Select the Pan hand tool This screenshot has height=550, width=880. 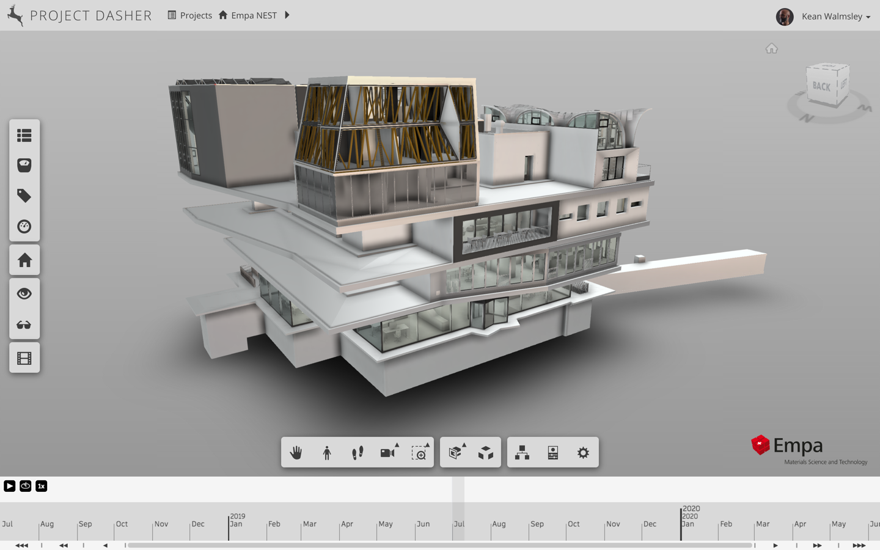[296, 452]
